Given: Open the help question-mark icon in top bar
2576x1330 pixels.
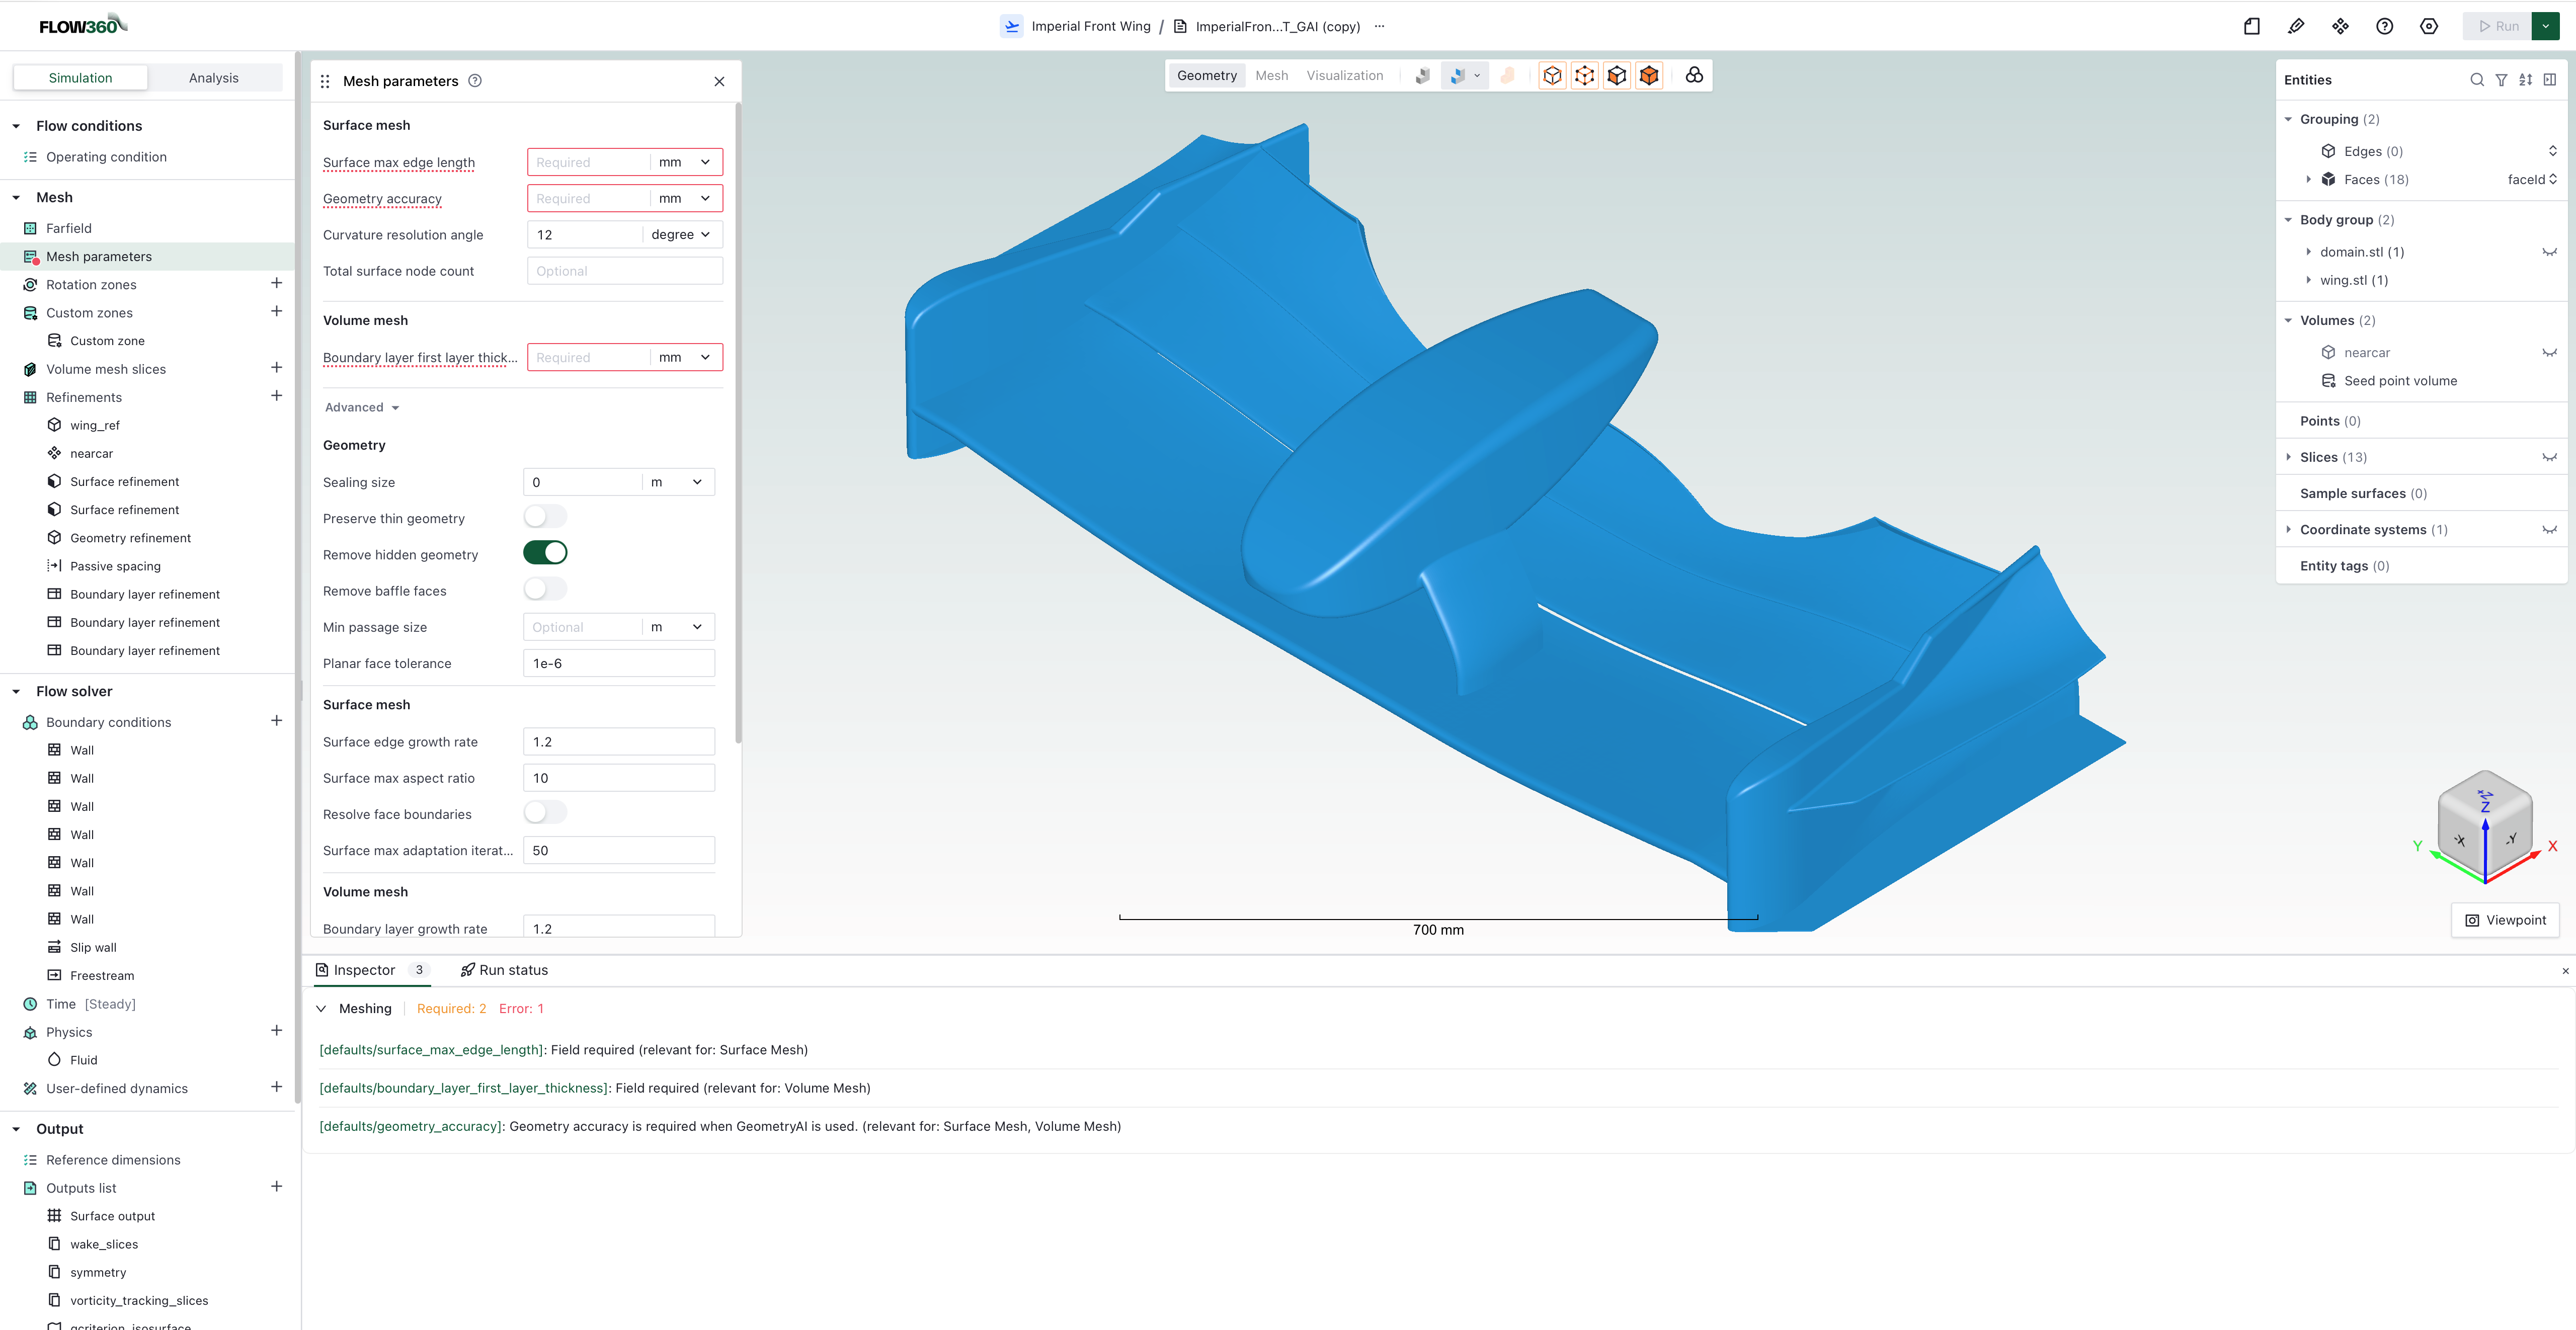Looking at the screenshot, I should click(x=2385, y=27).
